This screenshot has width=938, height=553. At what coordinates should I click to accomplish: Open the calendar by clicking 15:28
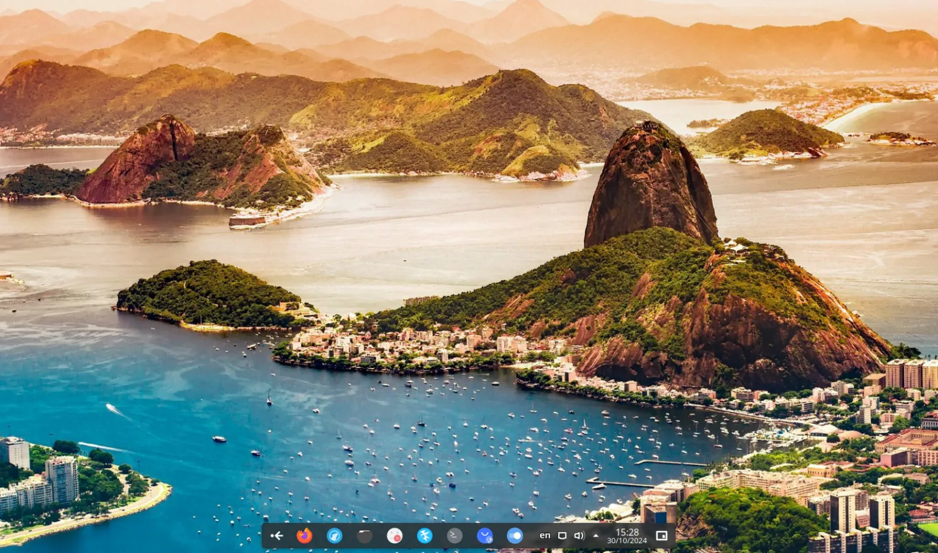(x=626, y=531)
